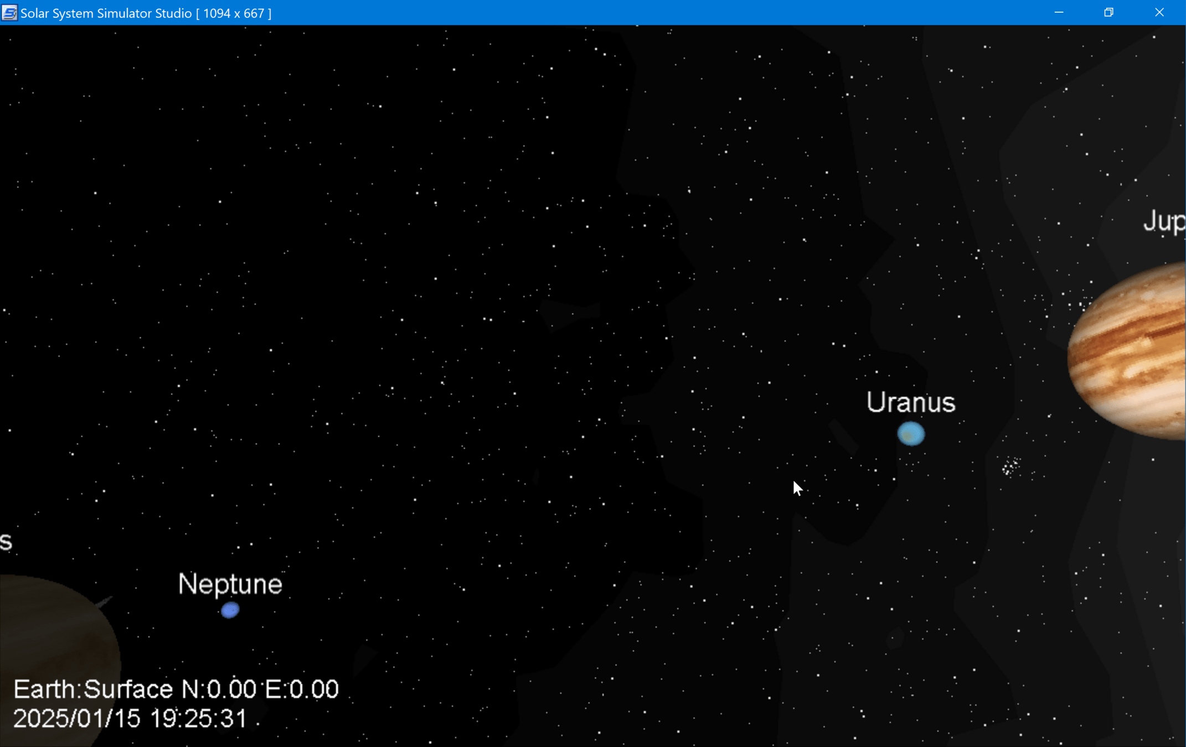This screenshot has height=747, width=1186.
Task: Click the small star cluster beside Uranus
Action: (1010, 466)
